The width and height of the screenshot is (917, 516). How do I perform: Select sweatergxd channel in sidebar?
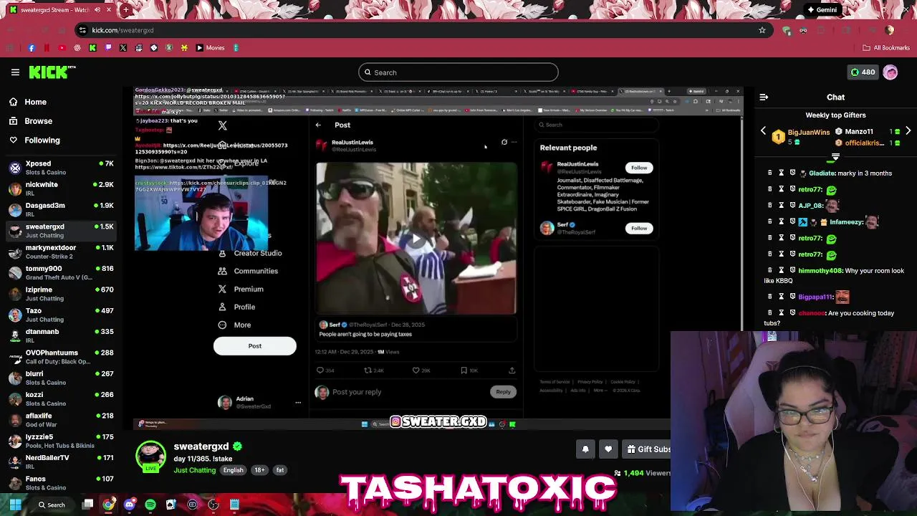click(x=61, y=231)
